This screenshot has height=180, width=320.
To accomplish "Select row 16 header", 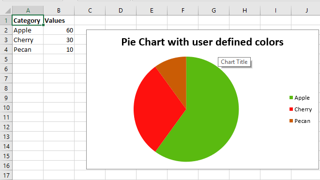I will [6, 165].
